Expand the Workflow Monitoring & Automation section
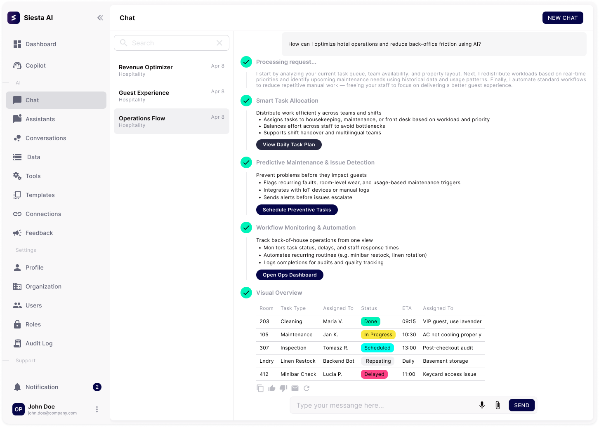This screenshot has height=427, width=599. (305, 228)
